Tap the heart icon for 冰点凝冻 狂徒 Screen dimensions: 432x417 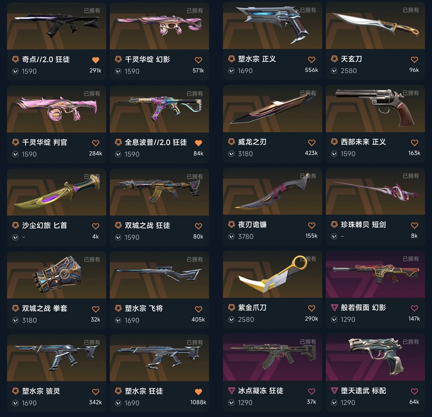click(x=312, y=391)
